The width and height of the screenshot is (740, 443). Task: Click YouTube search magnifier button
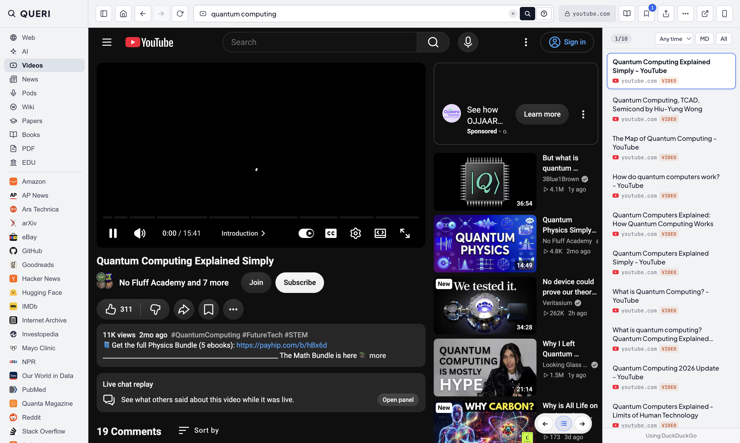click(433, 42)
